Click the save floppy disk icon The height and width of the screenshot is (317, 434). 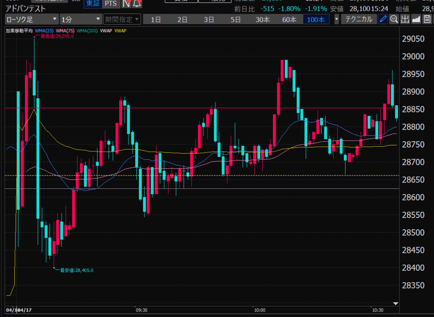427,19
